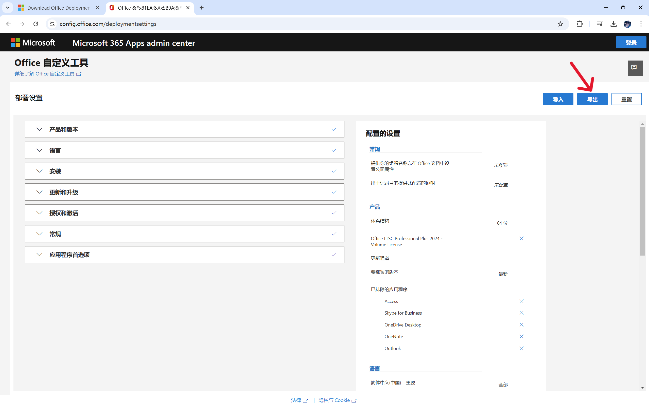
Task: Open the 法律 footer link
Action: [299, 400]
